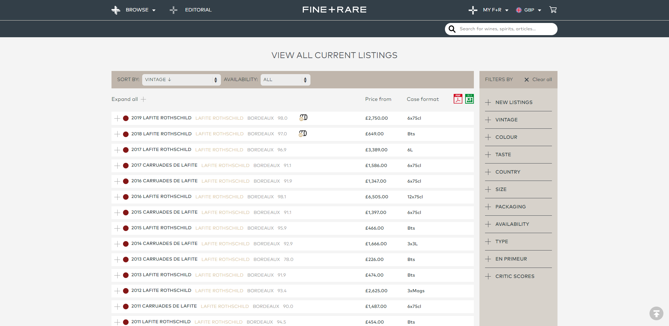The image size is (669, 326).
Task: Clear all applied filters
Action: pos(538,80)
